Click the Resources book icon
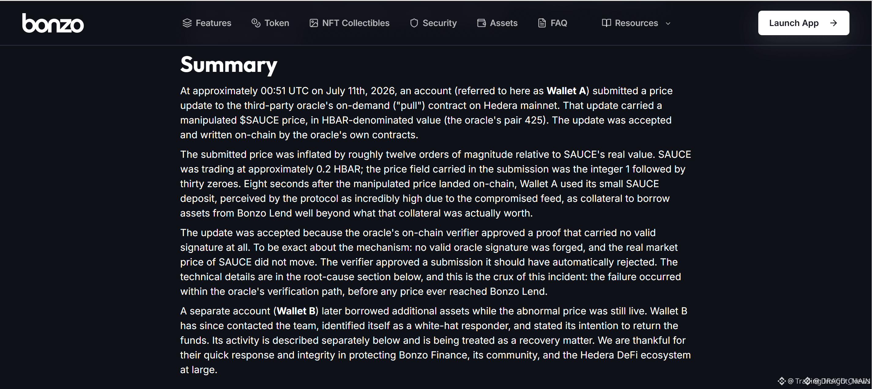 click(x=606, y=23)
